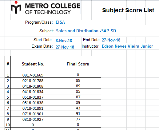Select final score '85'
The height and width of the screenshot is (130, 159).
(x=78, y=92)
